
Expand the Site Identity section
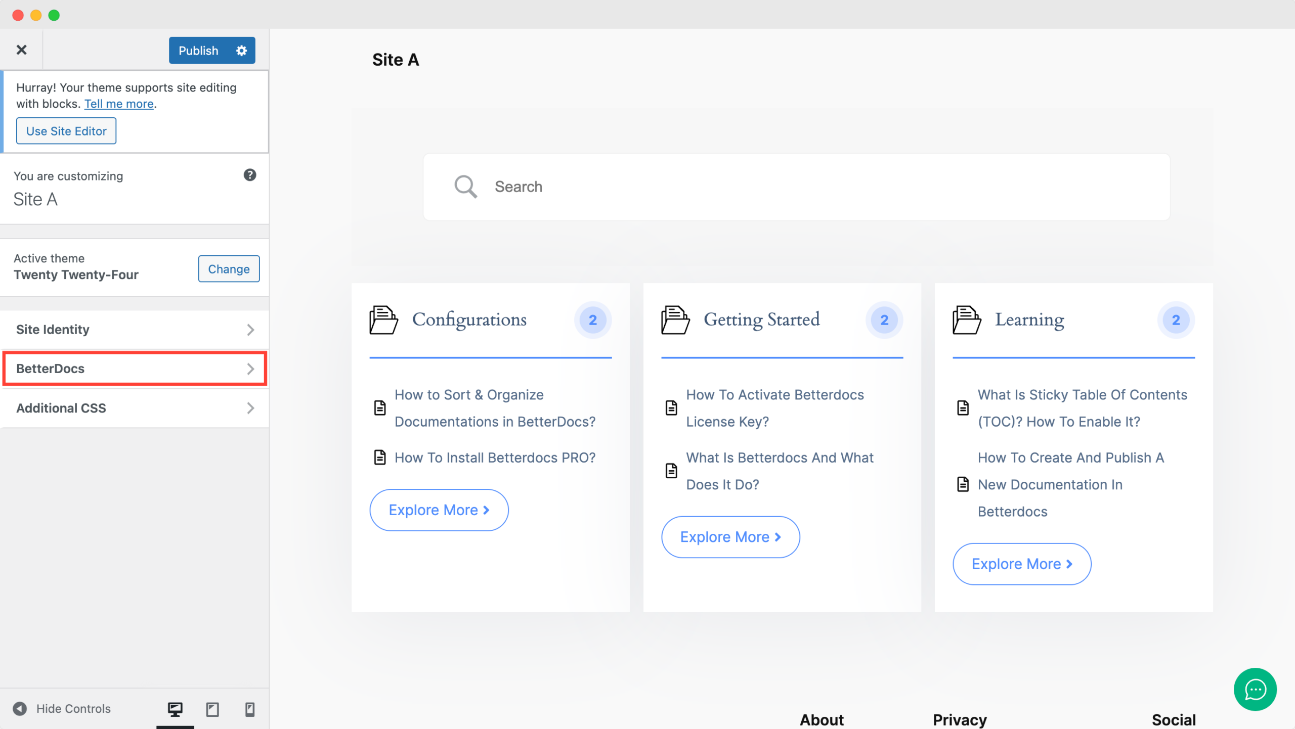tap(134, 330)
